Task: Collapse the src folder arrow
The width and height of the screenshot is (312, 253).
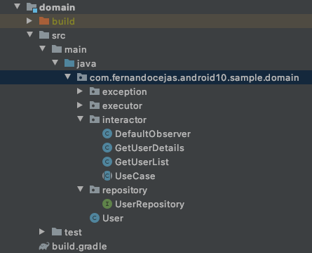Action: click(x=30, y=34)
